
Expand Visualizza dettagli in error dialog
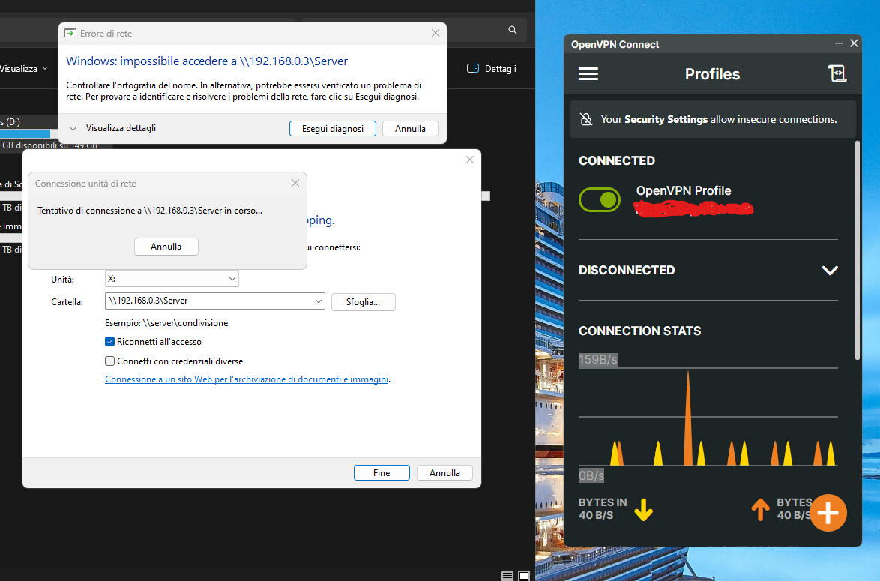point(73,128)
